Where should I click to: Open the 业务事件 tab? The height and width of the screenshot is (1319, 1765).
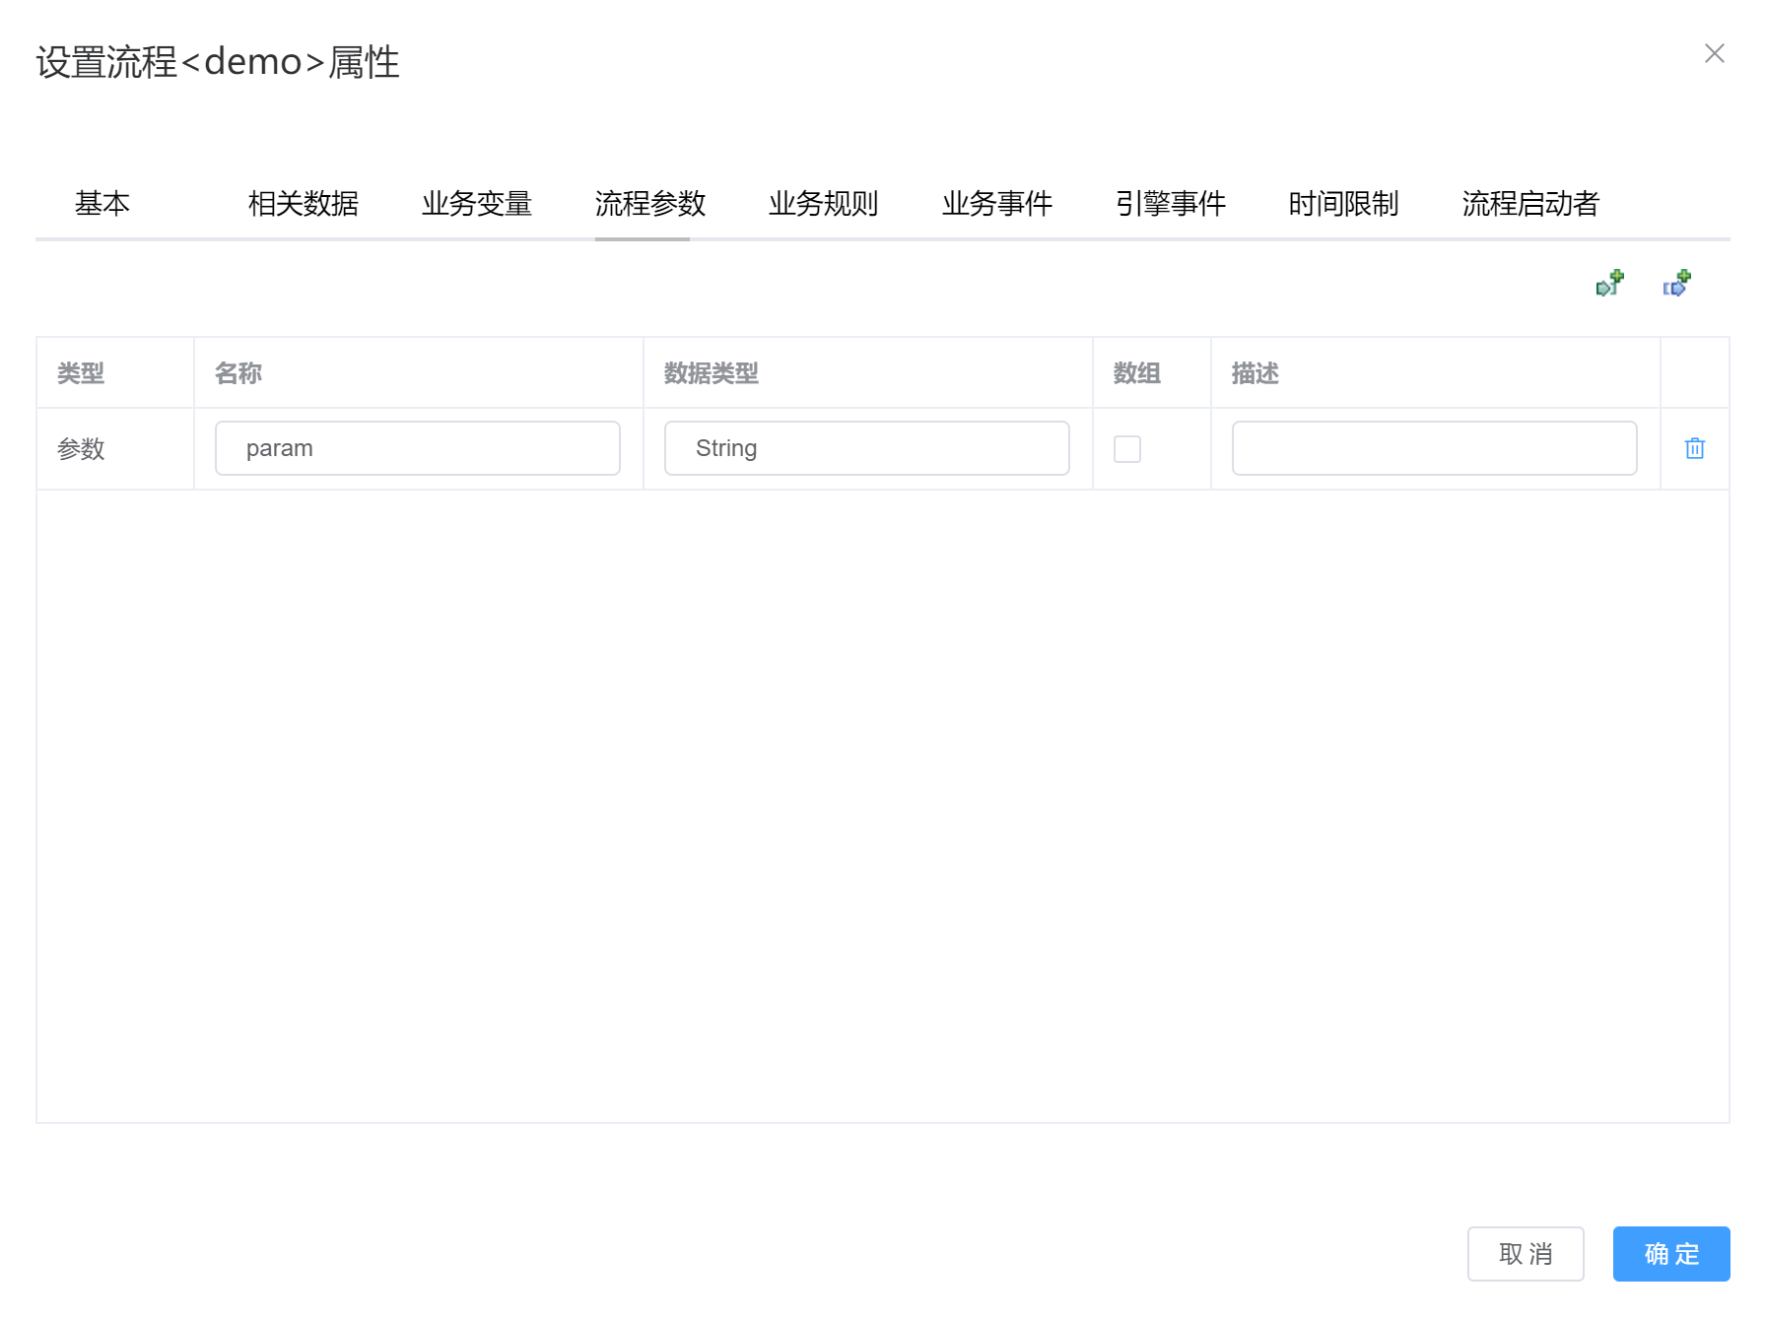pyautogui.click(x=997, y=203)
